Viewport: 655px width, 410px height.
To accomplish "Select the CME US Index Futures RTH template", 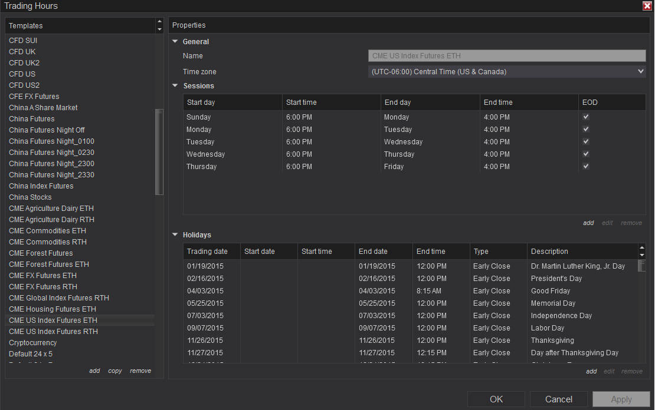I will click(53, 332).
